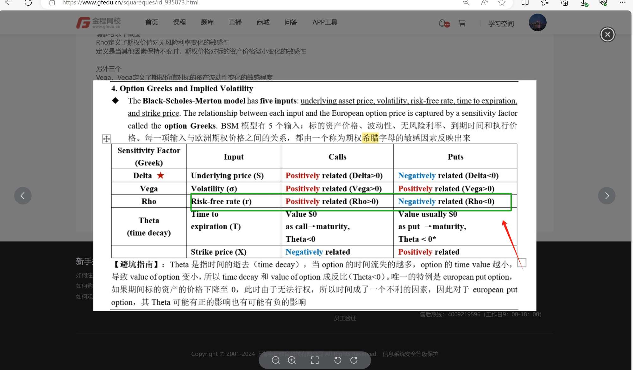633x370 pixels.
Task: Rotate image counterclockwise
Action: (338, 360)
